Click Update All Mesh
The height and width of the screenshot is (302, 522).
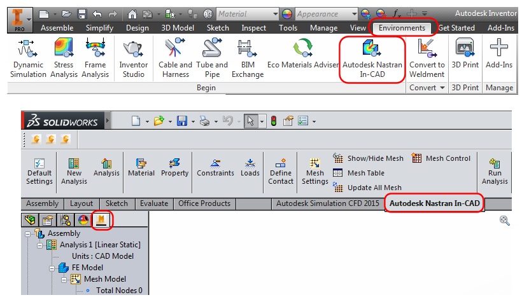367,188
